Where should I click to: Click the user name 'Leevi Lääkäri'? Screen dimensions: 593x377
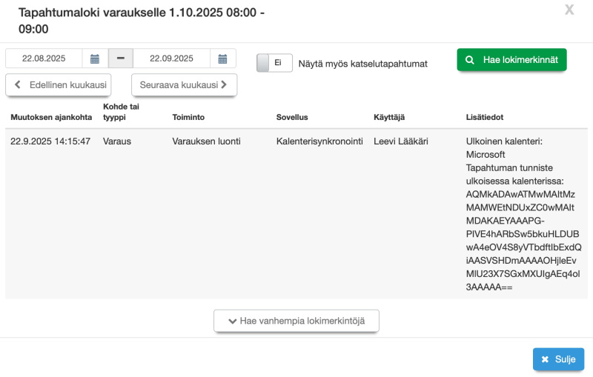401,141
